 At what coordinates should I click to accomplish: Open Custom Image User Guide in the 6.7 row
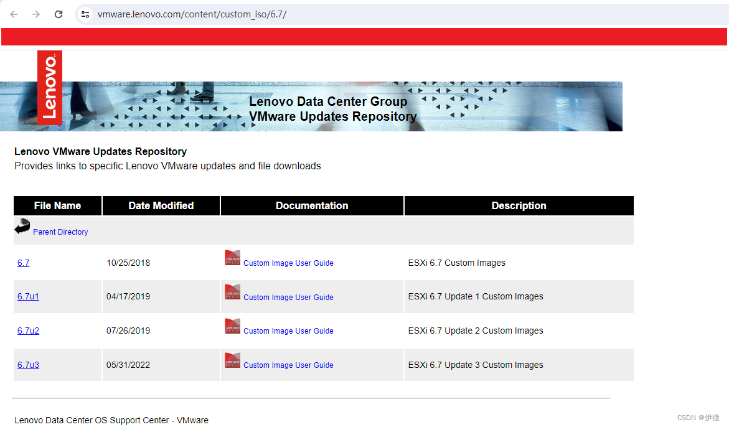pos(288,263)
